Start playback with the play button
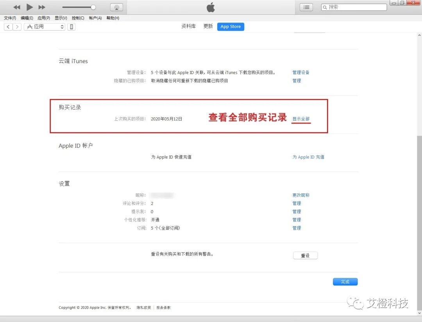This screenshot has height=322, width=422. 30,7
